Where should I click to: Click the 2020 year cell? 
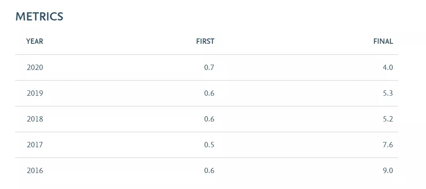coord(35,67)
